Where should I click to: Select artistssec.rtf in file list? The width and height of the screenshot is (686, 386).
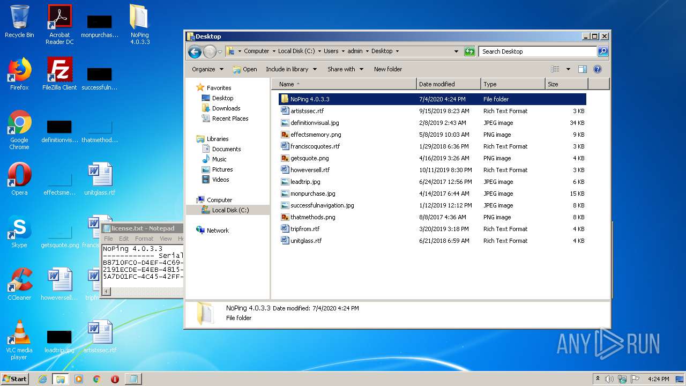pyautogui.click(x=433, y=111)
